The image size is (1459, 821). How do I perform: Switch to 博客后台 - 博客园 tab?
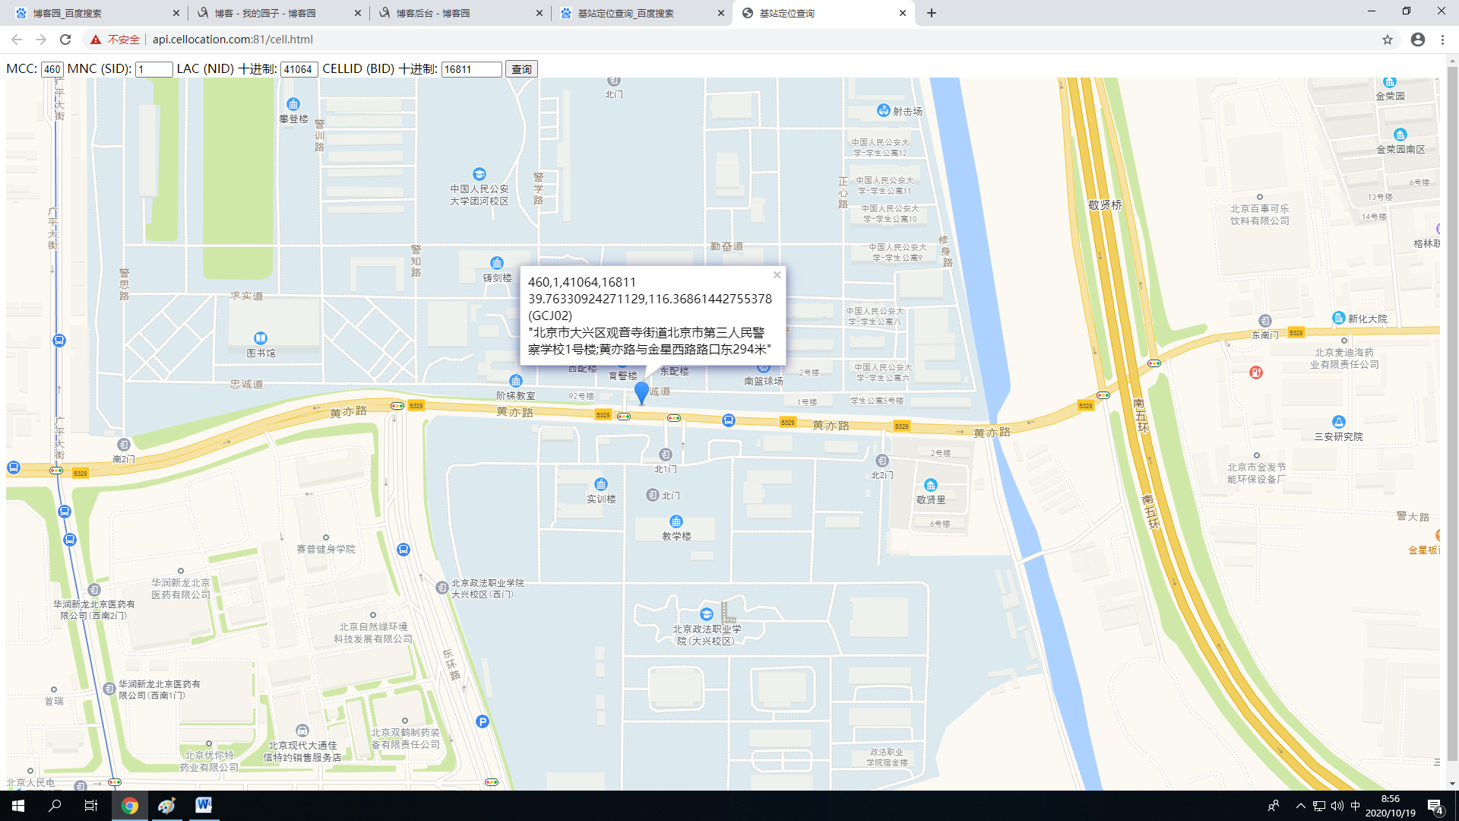(433, 13)
